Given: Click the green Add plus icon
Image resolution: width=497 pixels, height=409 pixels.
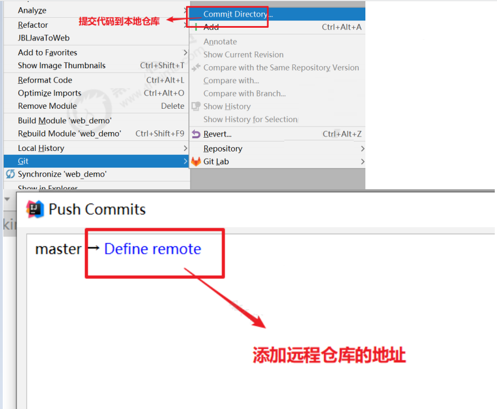Looking at the screenshot, I should [196, 27].
